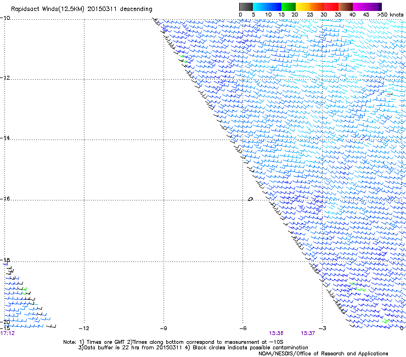Select the legend label '10'

click(268, 15)
